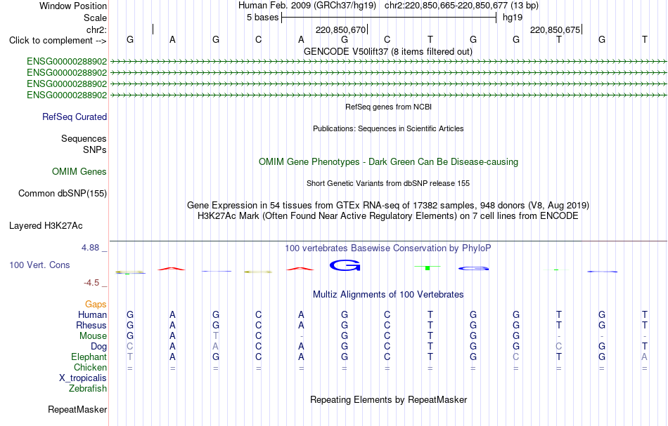Image resolution: width=668 pixels, height=426 pixels.
Task: Click the green T conservation logo
Action: 428,267
